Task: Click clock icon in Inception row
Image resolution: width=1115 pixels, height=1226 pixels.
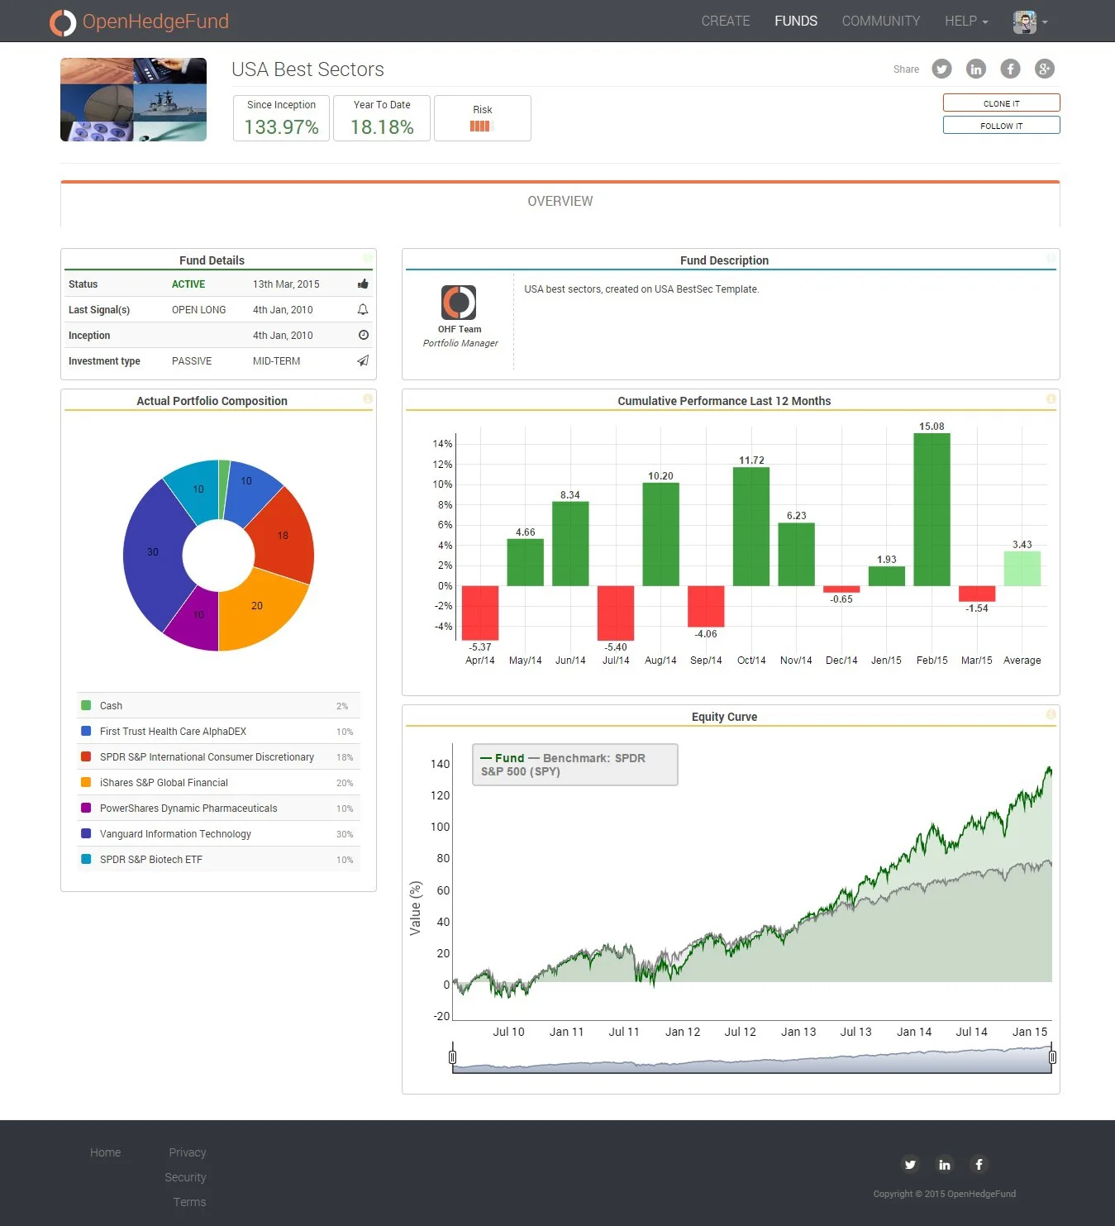Action: point(363,335)
